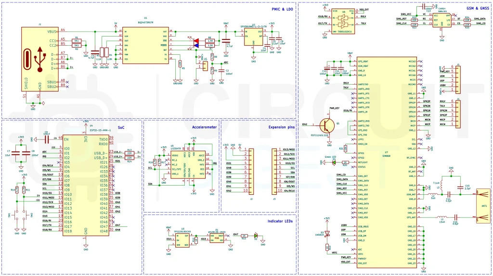This screenshot has width=493, height=276.
Task: Select the WS2812B RGB LED D1
Action: click(x=216, y=238)
